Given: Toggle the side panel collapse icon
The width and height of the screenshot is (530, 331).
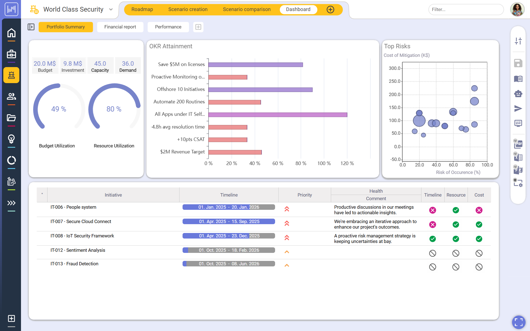Looking at the screenshot, I should click(x=31, y=27).
